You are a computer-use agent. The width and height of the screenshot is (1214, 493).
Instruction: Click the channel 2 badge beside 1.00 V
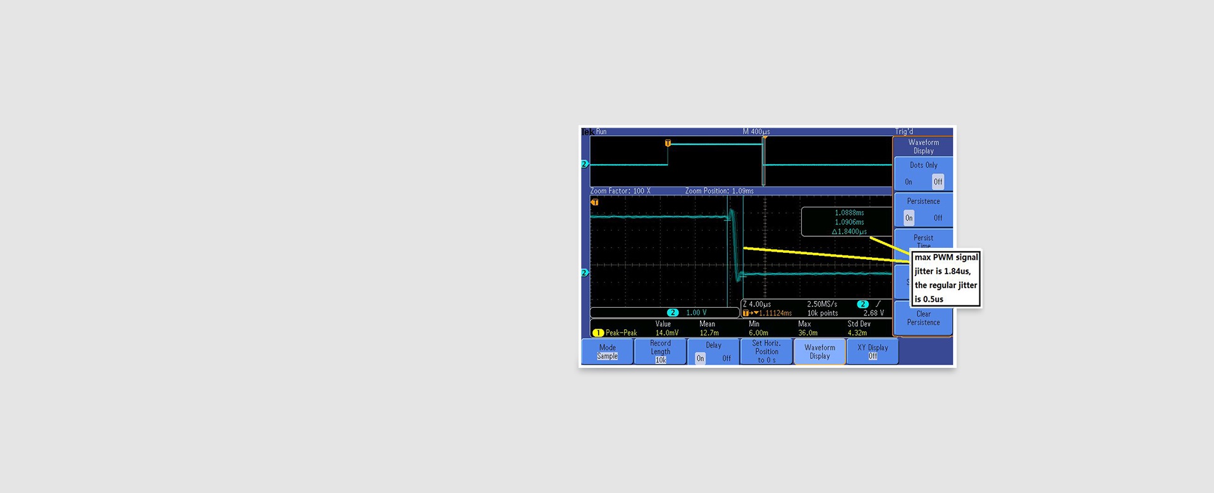[x=673, y=313]
